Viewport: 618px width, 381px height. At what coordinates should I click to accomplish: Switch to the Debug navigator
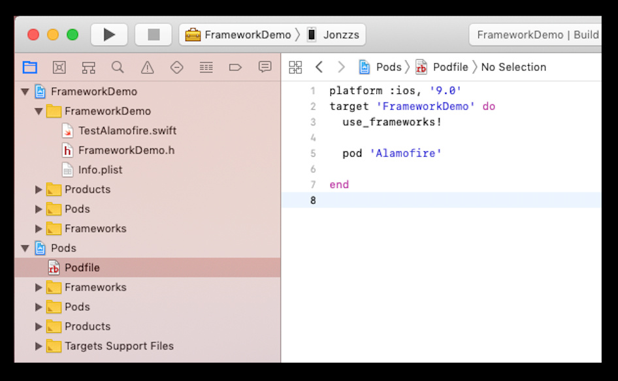click(206, 67)
